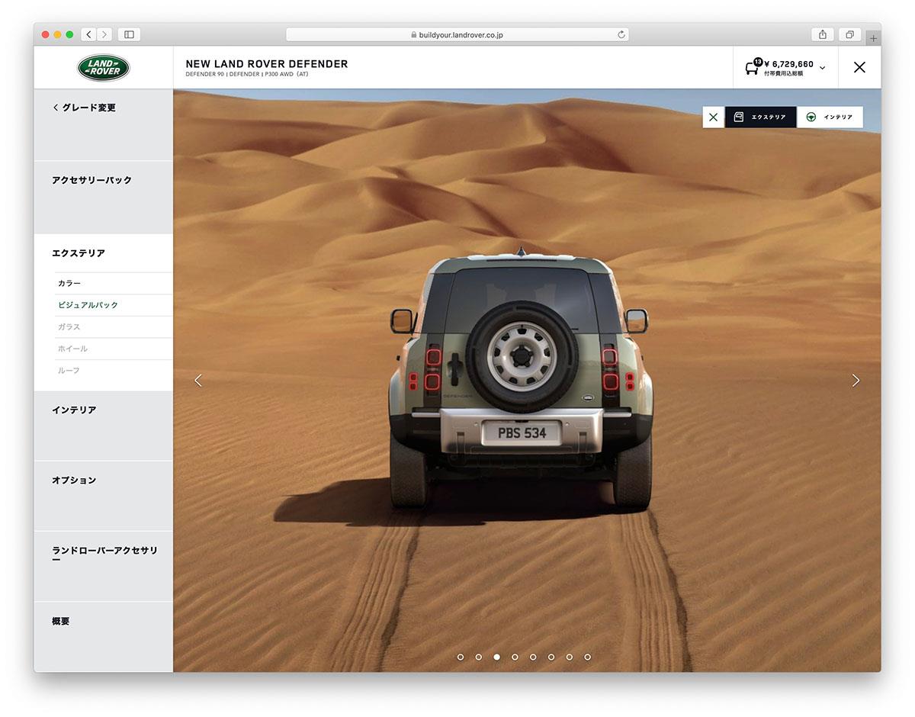Show the Safari tab overview
The width and height of the screenshot is (915, 717).
pyautogui.click(x=849, y=34)
